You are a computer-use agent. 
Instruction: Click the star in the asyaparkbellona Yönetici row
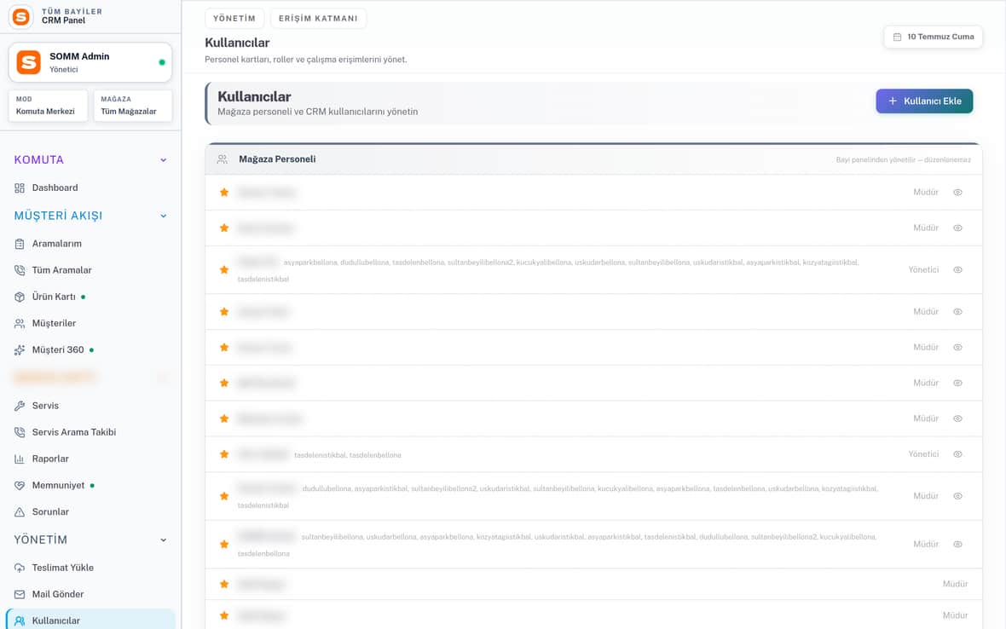click(x=224, y=270)
